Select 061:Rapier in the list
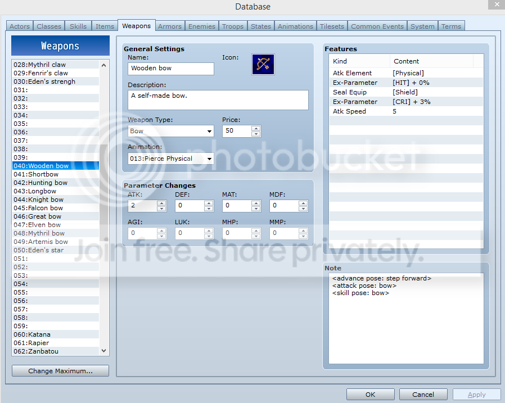The image size is (505, 403). (x=56, y=343)
